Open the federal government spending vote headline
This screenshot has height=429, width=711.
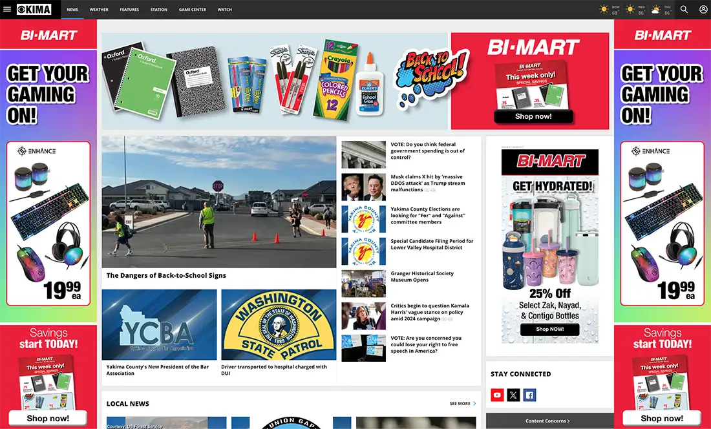pyautogui.click(x=428, y=151)
